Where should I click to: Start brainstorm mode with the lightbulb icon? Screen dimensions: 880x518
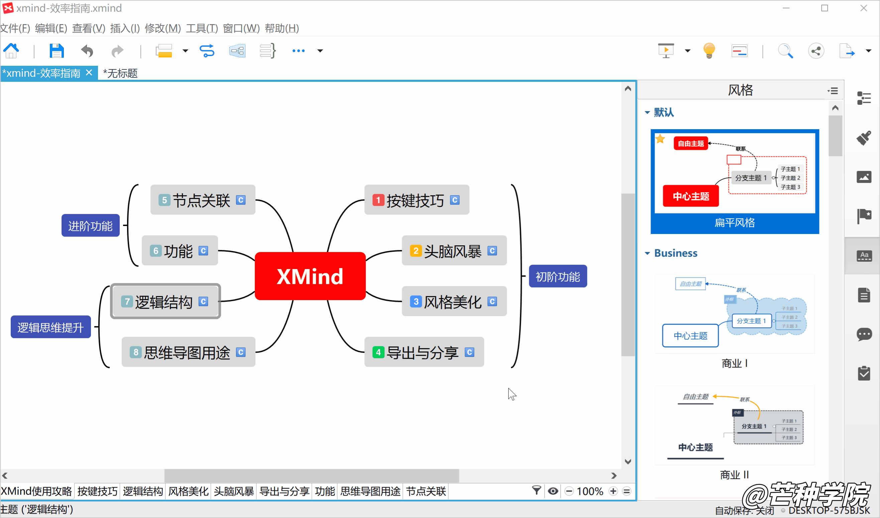pos(709,51)
